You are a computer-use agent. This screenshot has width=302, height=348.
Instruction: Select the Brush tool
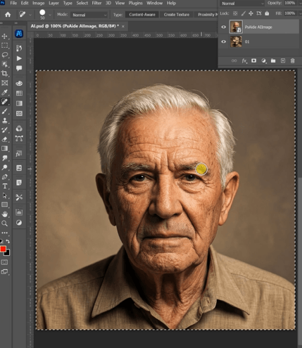pos(4,111)
